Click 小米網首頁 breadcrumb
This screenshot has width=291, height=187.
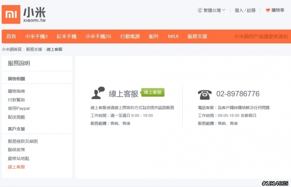(x=11, y=49)
